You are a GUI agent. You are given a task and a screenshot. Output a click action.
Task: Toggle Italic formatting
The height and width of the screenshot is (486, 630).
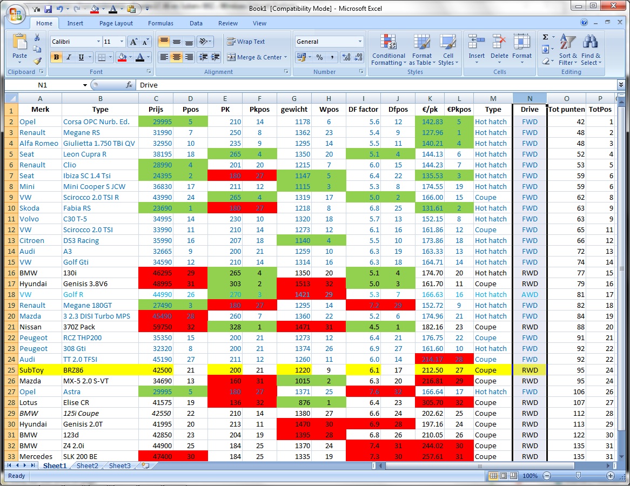tap(69, 57)
